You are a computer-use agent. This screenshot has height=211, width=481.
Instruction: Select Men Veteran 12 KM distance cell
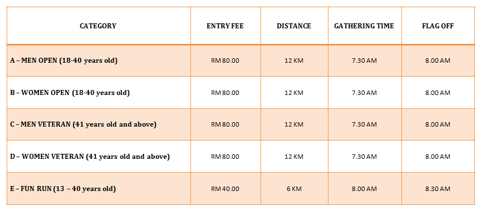point(294,124)
